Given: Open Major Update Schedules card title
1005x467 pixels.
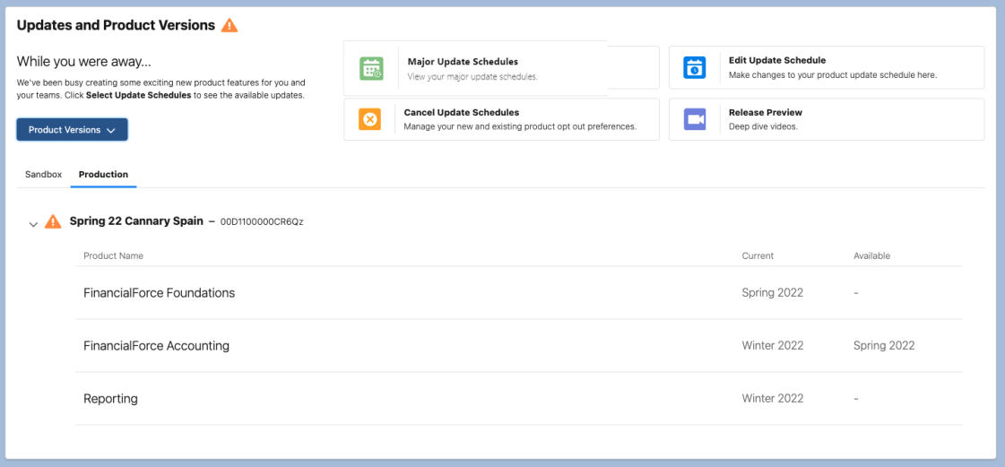Looking at the screenshot, I should tap(463, 62).
